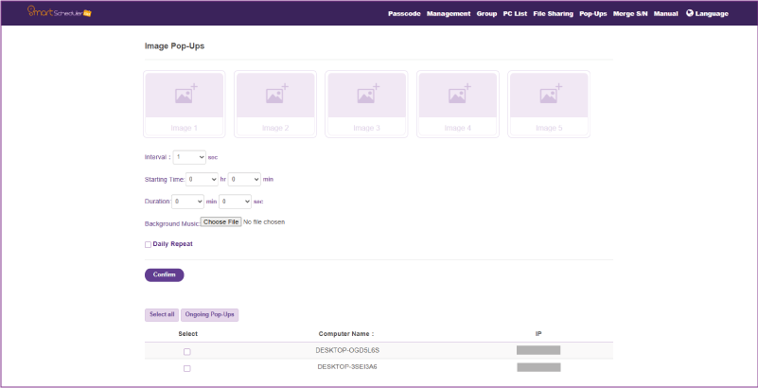Click the Image 3 upload placeholder icon
This screenshot has height=388, width=758.
pos(366,94)
